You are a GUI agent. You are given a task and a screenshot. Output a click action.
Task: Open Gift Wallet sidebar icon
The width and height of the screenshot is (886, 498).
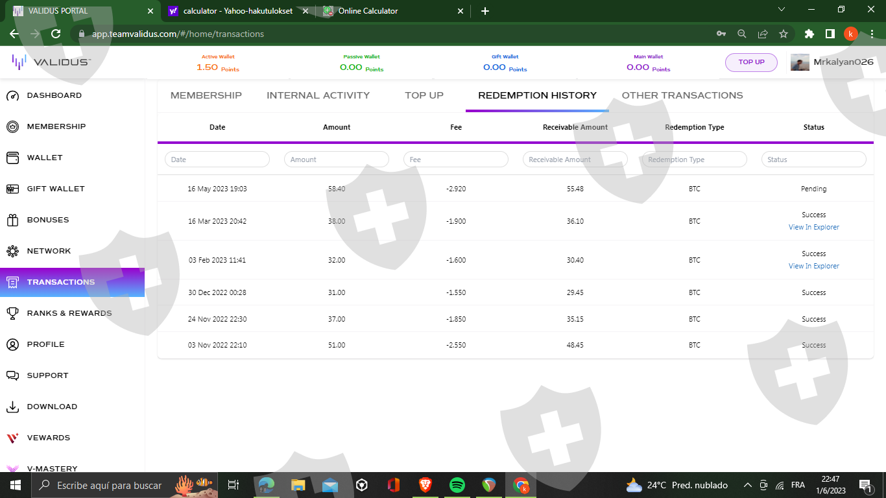coord(12,189)
